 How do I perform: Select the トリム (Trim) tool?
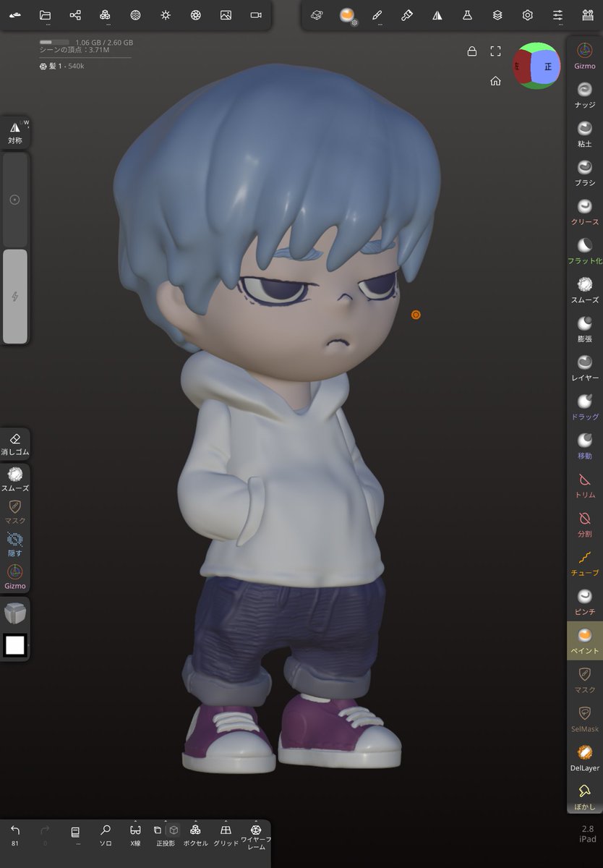[585, 485]
